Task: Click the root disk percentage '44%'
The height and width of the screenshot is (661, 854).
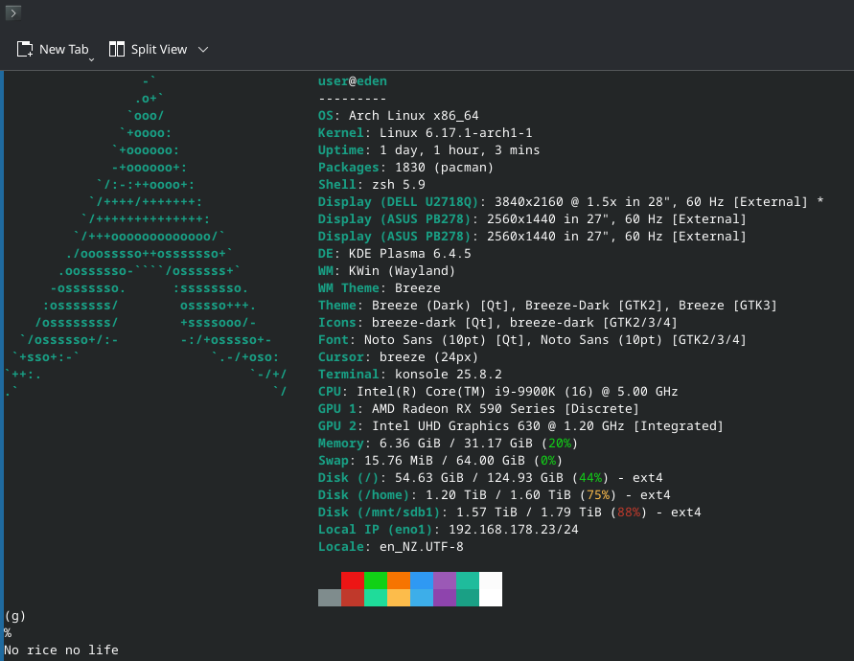Action: click(589, 478)
